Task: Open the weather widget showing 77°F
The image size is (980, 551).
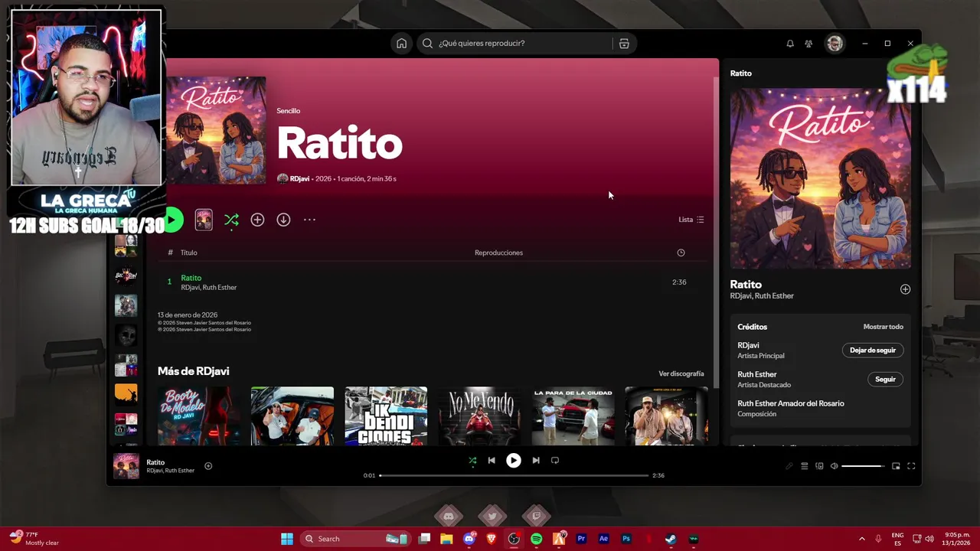Action: 34,539
